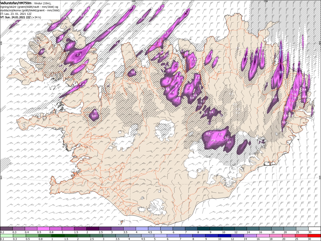Select upper legend swatch between 4 and 4.5
The width and height of the screenshot is (321, 241).
pos(142,229)
